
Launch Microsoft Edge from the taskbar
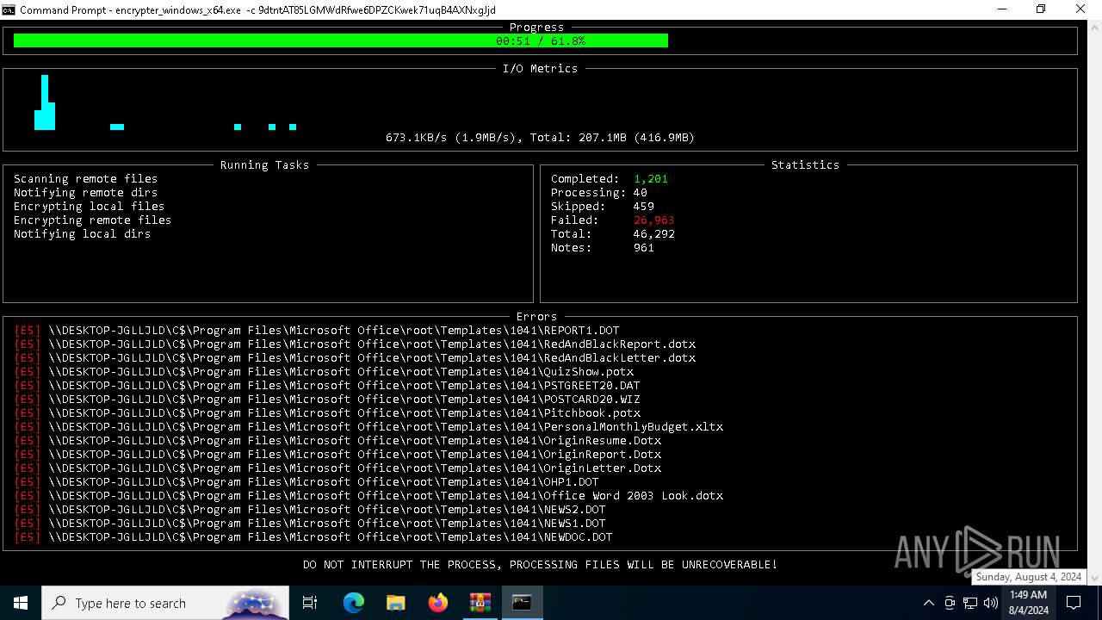tap(354, 603)
